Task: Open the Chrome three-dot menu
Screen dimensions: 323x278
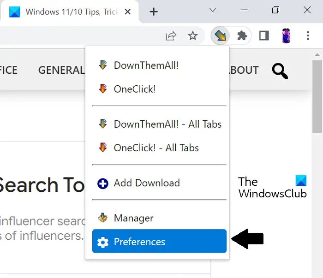Action: 308,35
